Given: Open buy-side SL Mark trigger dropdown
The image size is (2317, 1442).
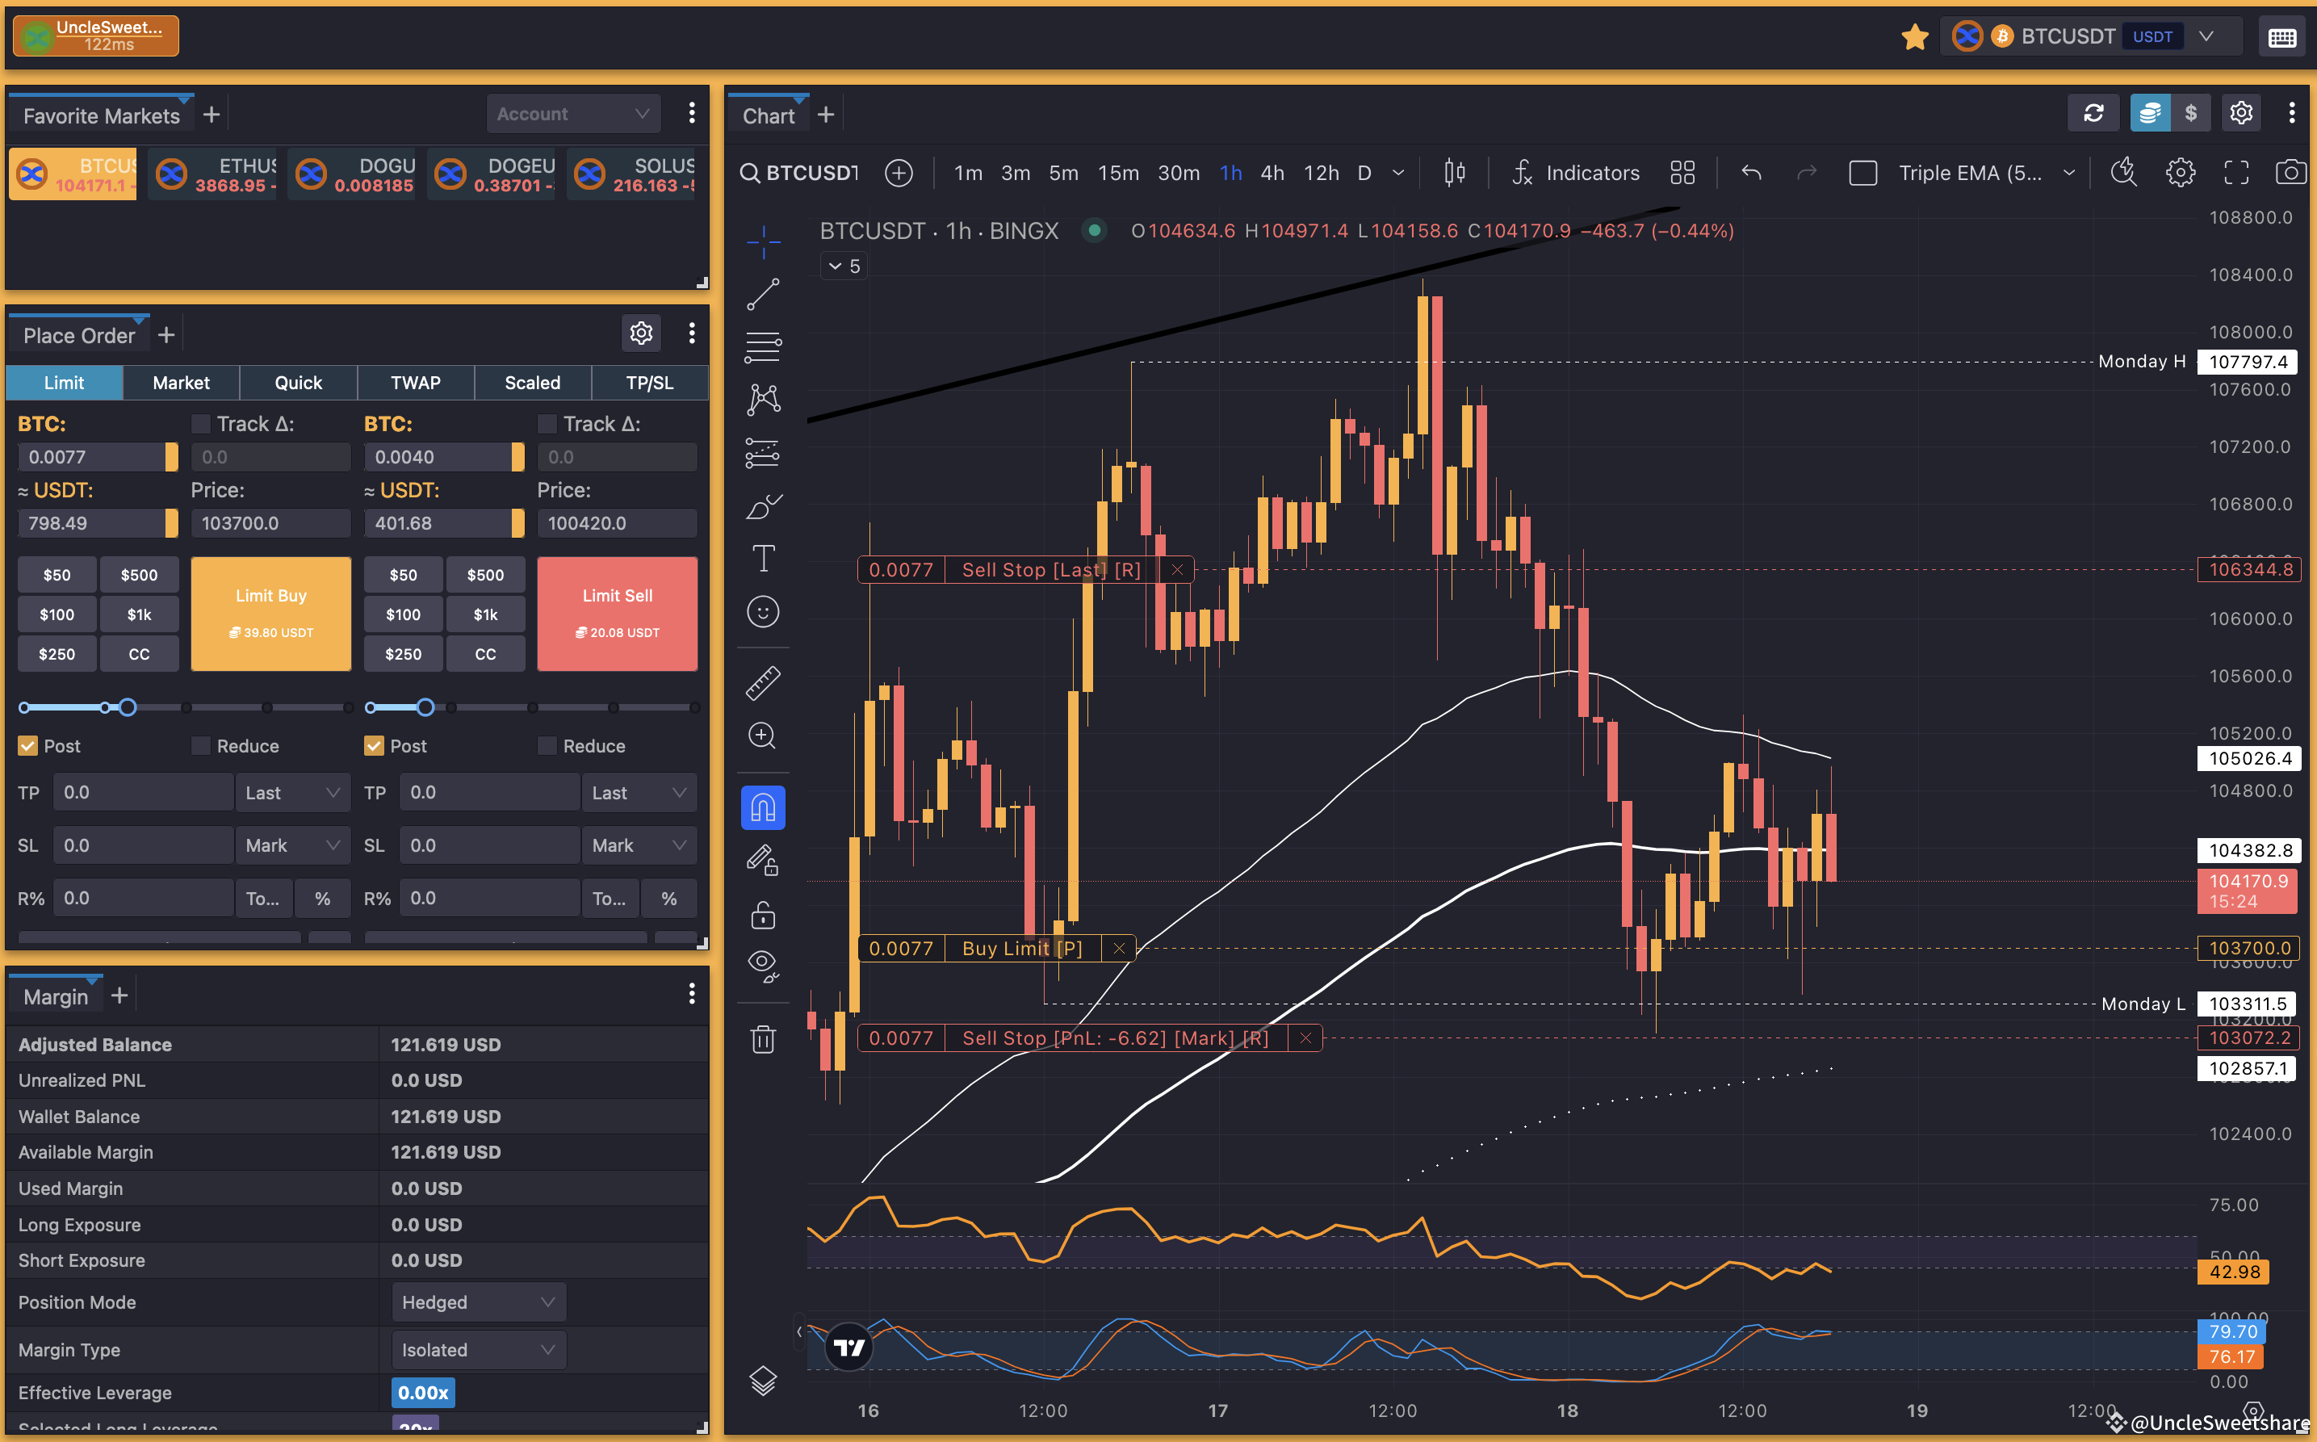Looking at the screenshot, I should (x=291, y=845).
